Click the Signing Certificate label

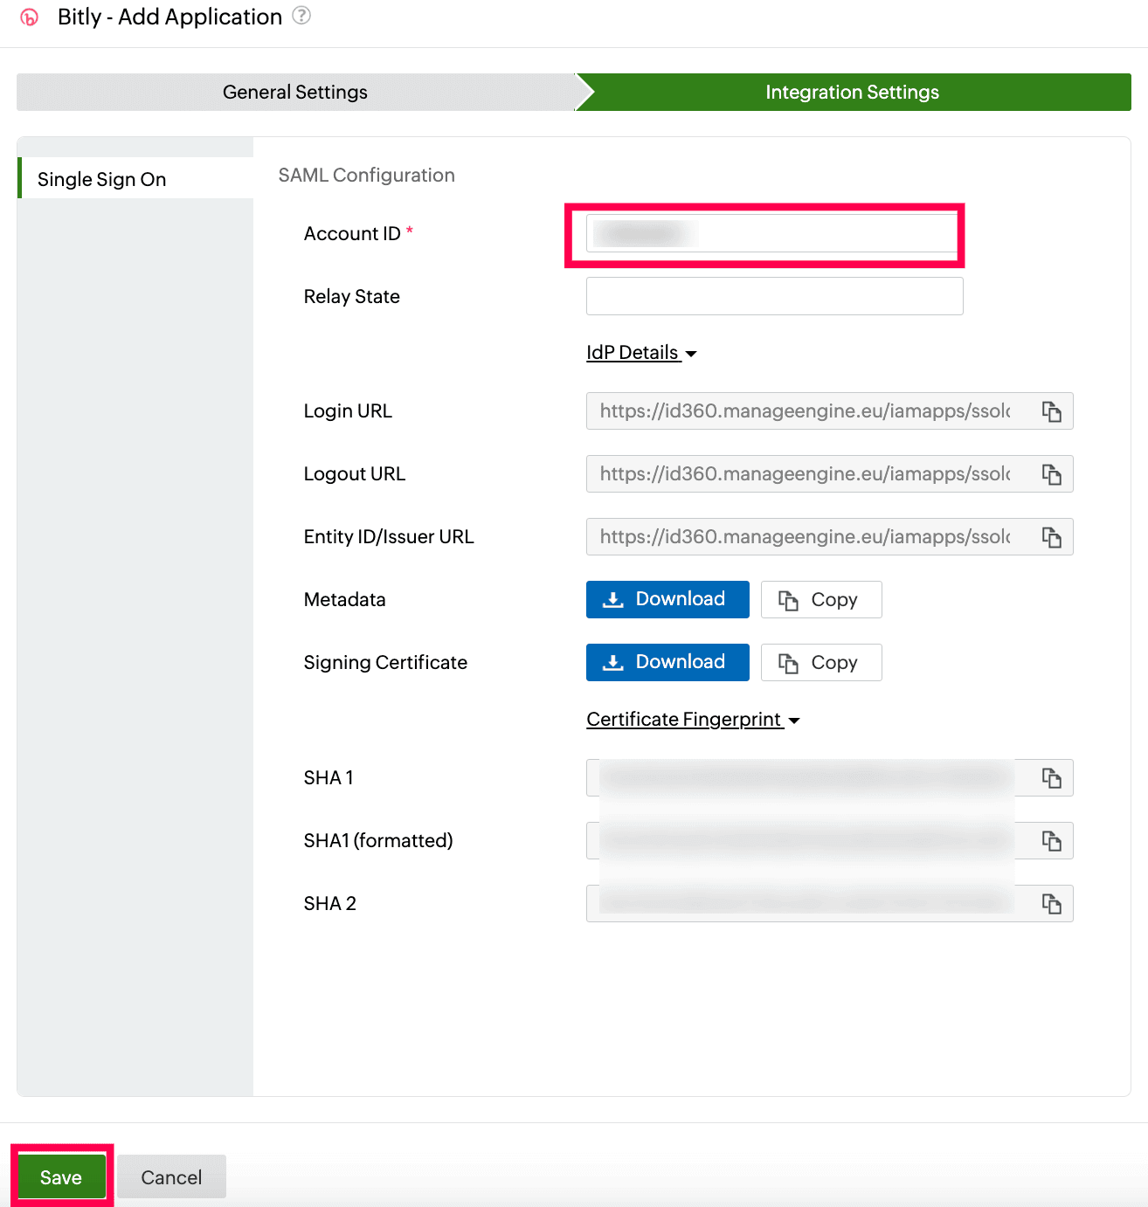coord(385,663)
